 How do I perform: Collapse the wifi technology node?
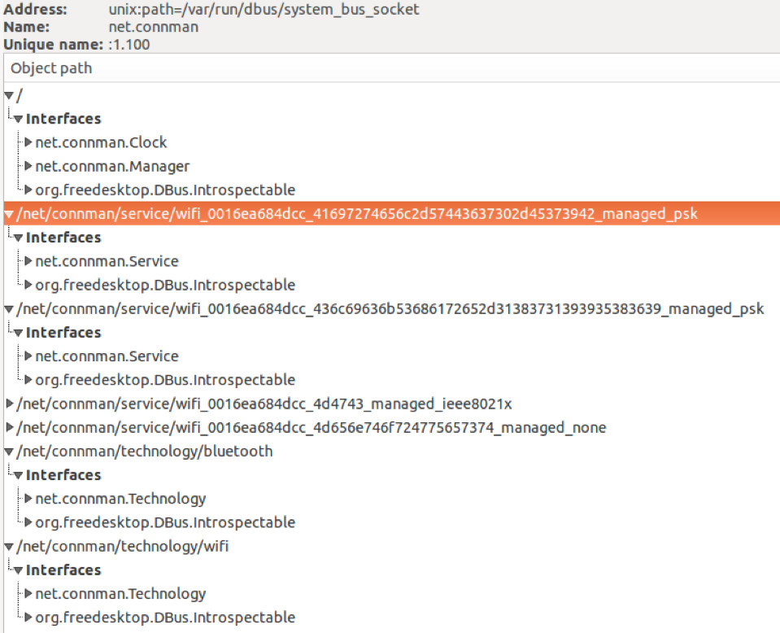click(x=7, y=546)
